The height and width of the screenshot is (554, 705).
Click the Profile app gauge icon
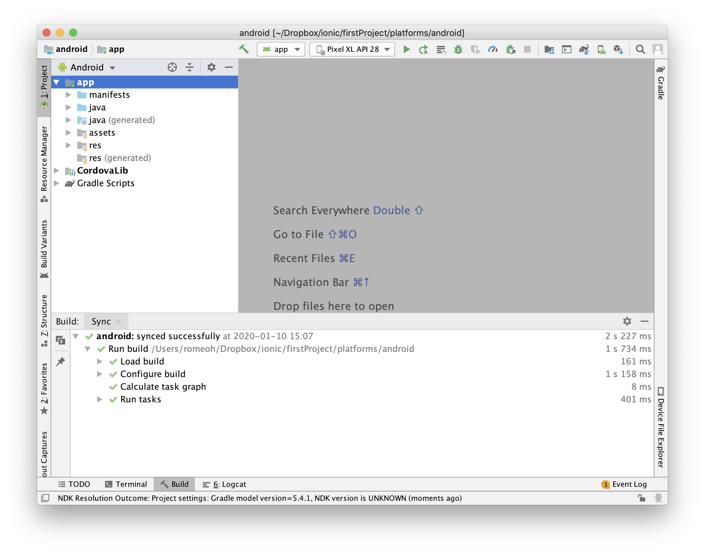[493, 50]
